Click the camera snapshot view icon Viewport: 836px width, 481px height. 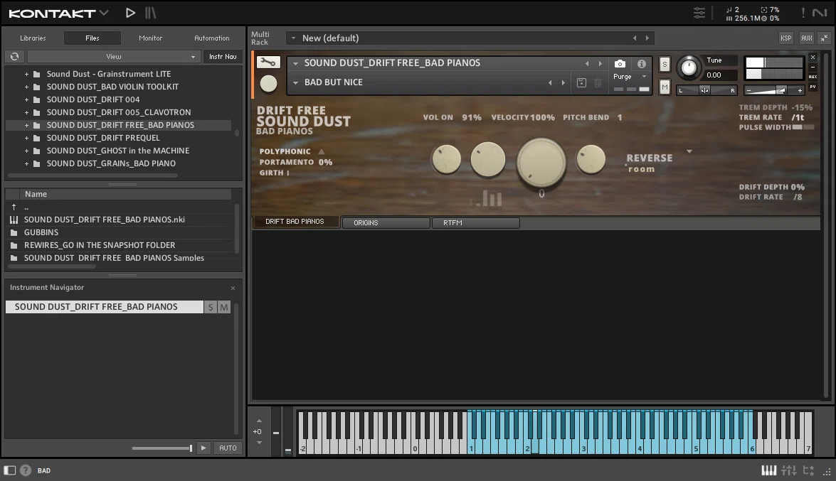point(620,64)
